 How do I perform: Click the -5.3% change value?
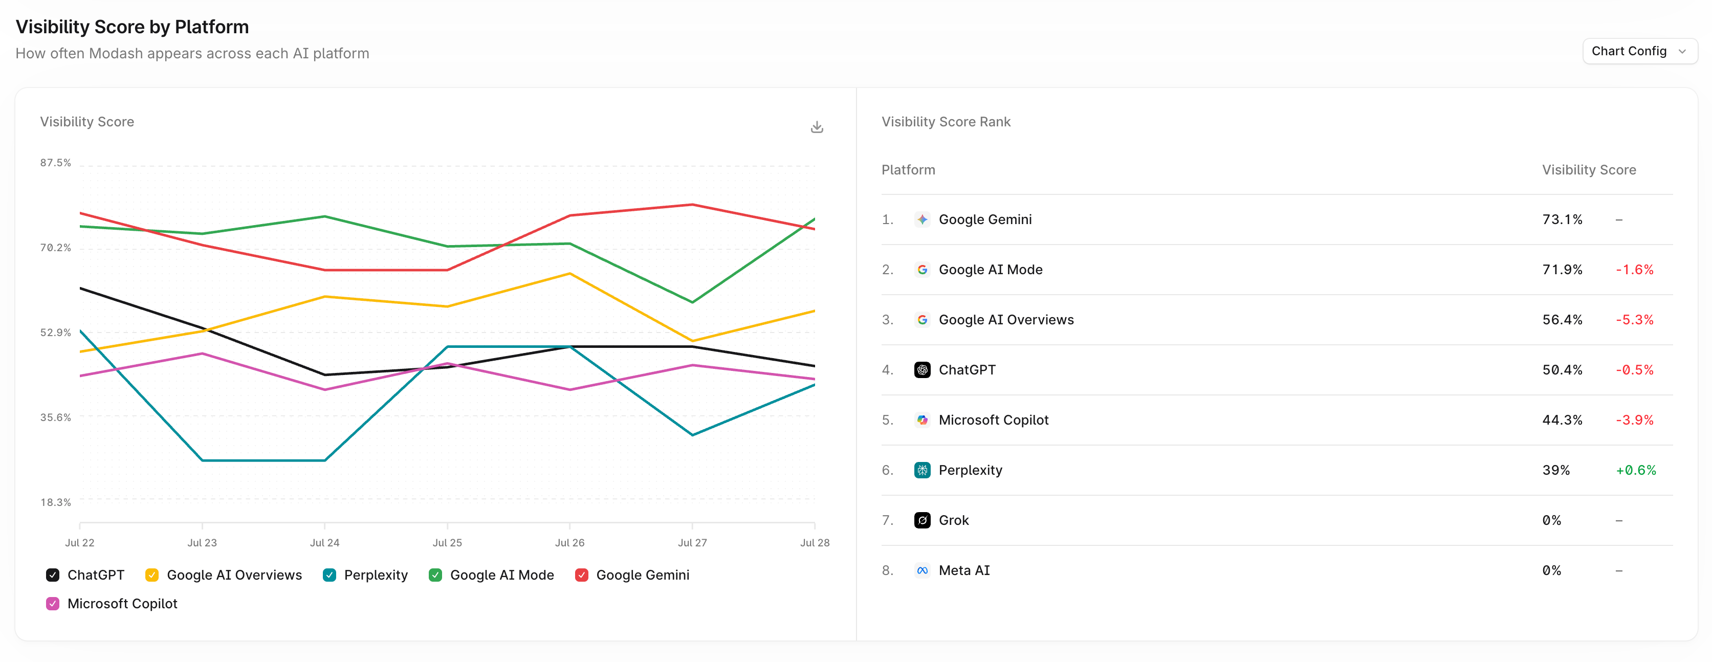(x=1634, y=320)
